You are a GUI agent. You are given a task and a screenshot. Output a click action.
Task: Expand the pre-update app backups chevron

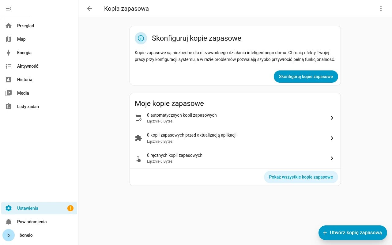tap(332, 138)
